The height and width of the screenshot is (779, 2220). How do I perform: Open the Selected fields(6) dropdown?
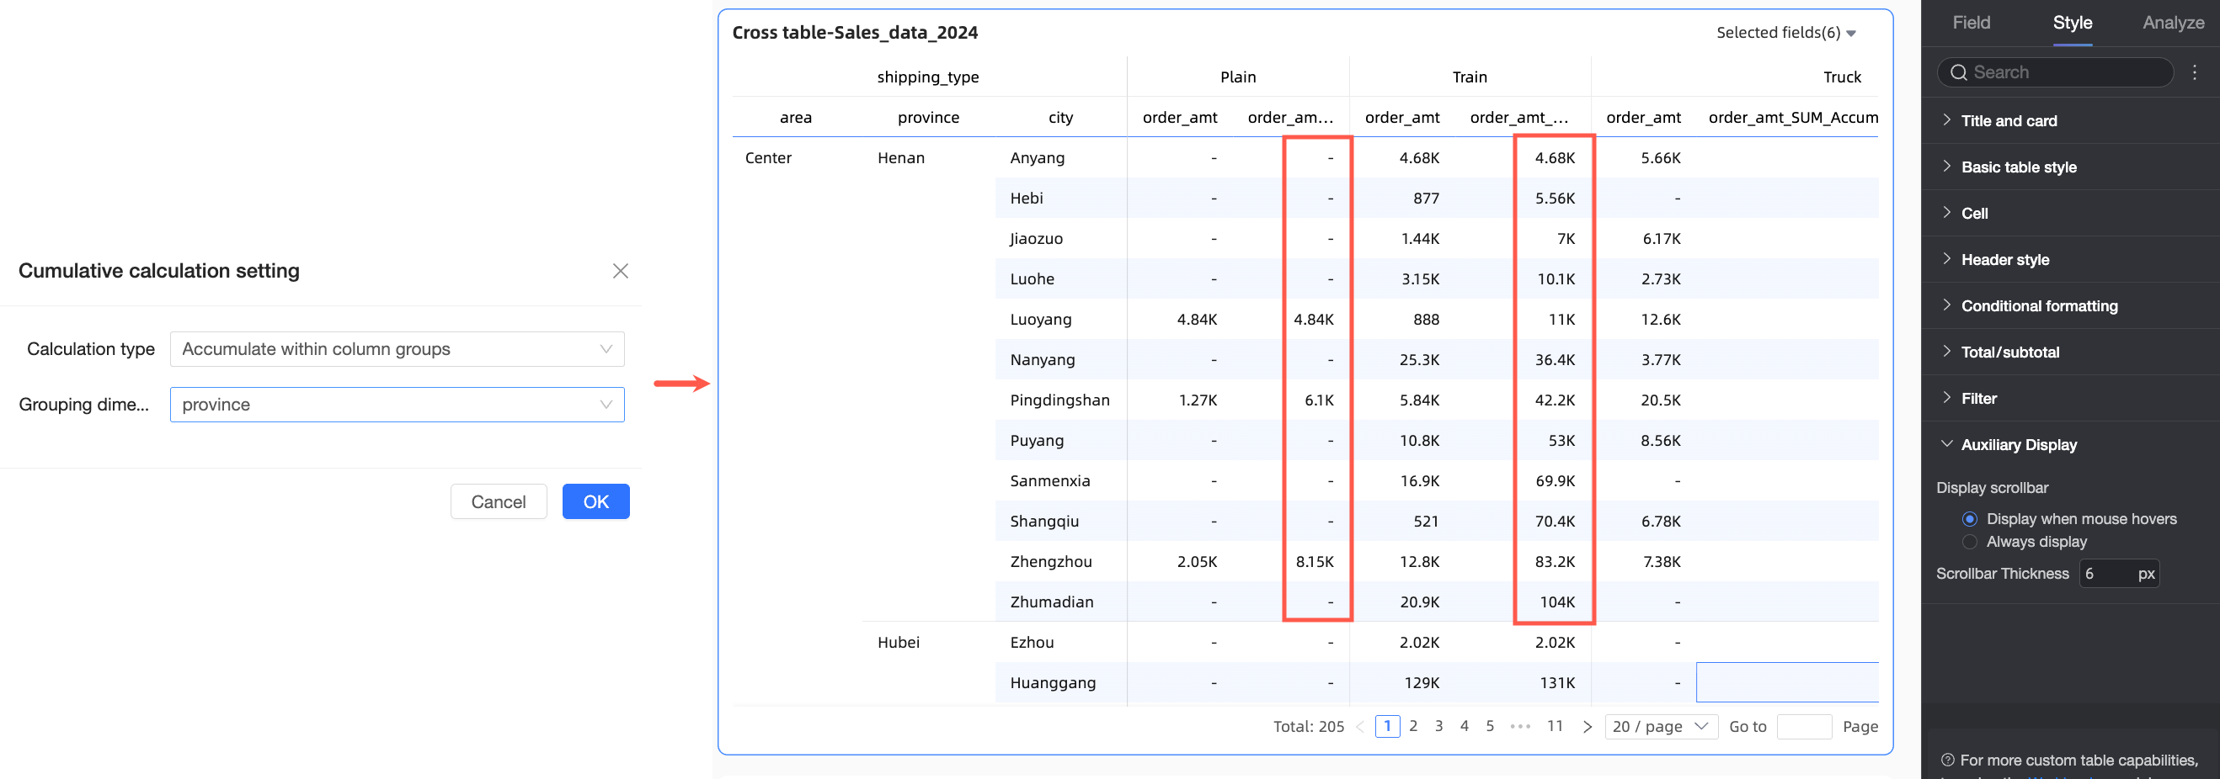1785,33
